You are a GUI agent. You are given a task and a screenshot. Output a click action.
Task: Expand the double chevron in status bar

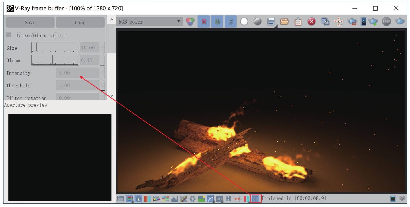[402, 199]
